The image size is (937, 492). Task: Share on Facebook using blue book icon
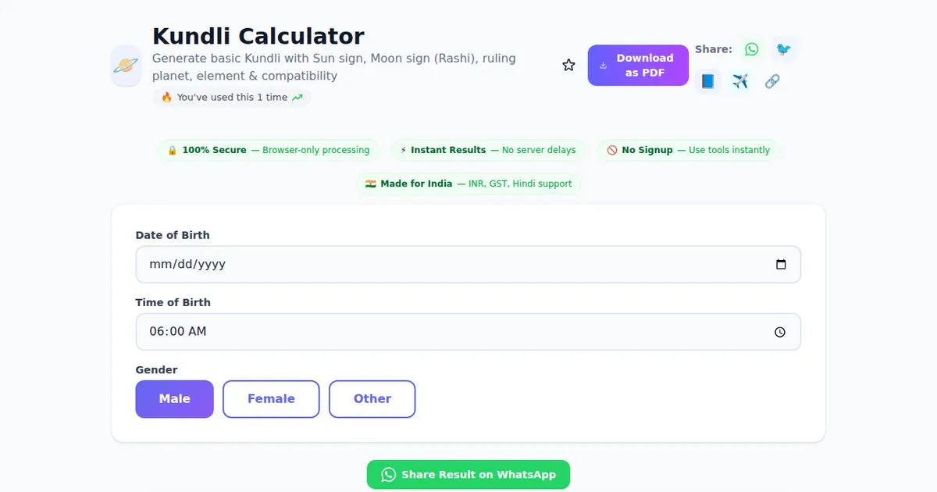[708, 81]
